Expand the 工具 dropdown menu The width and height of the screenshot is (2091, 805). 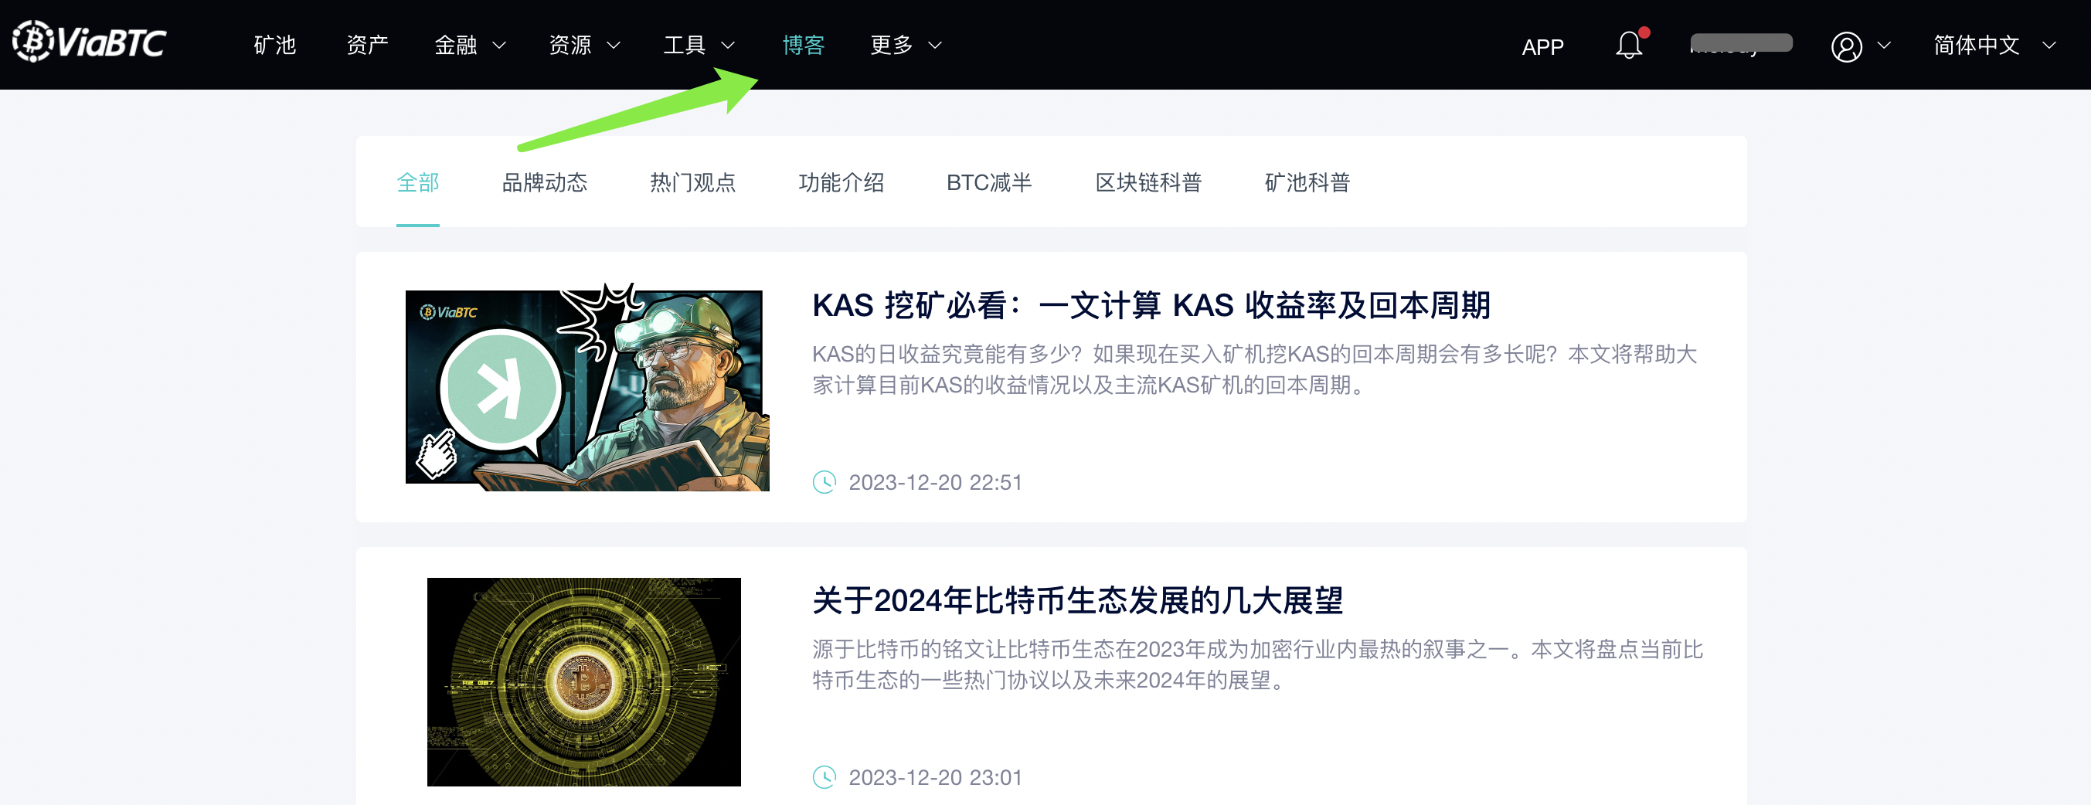700,45
